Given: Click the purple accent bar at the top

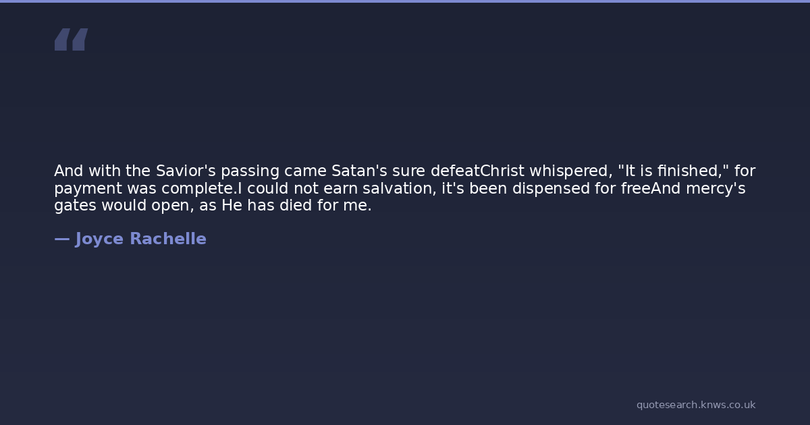Looking at the screenshot, I should [x=405, y=1].
